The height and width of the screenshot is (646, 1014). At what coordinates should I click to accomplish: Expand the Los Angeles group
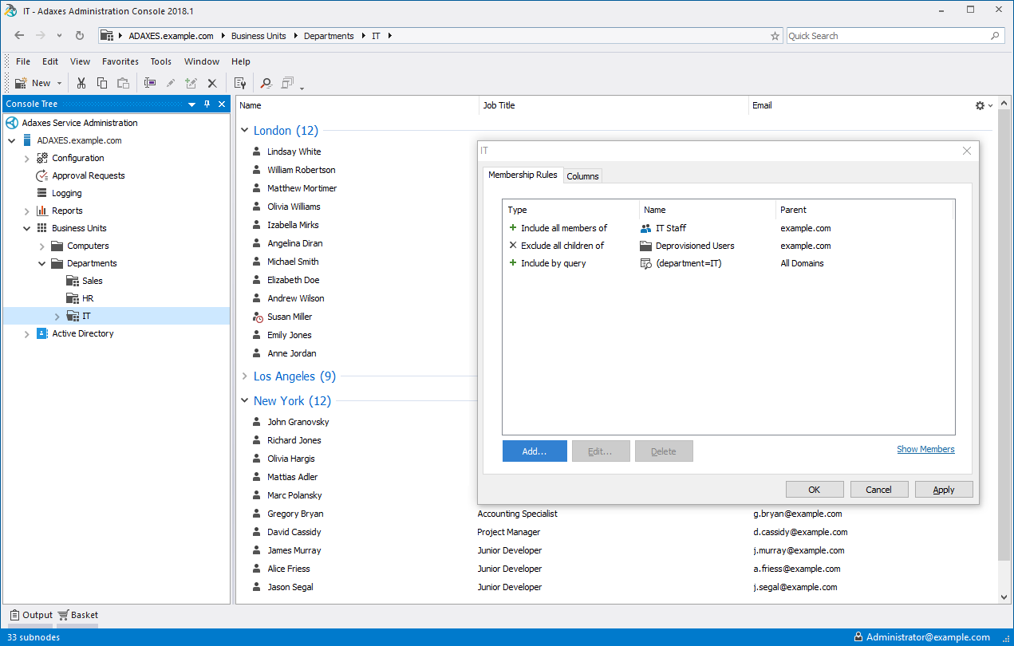pyautogui.click(x=244, y=376)
